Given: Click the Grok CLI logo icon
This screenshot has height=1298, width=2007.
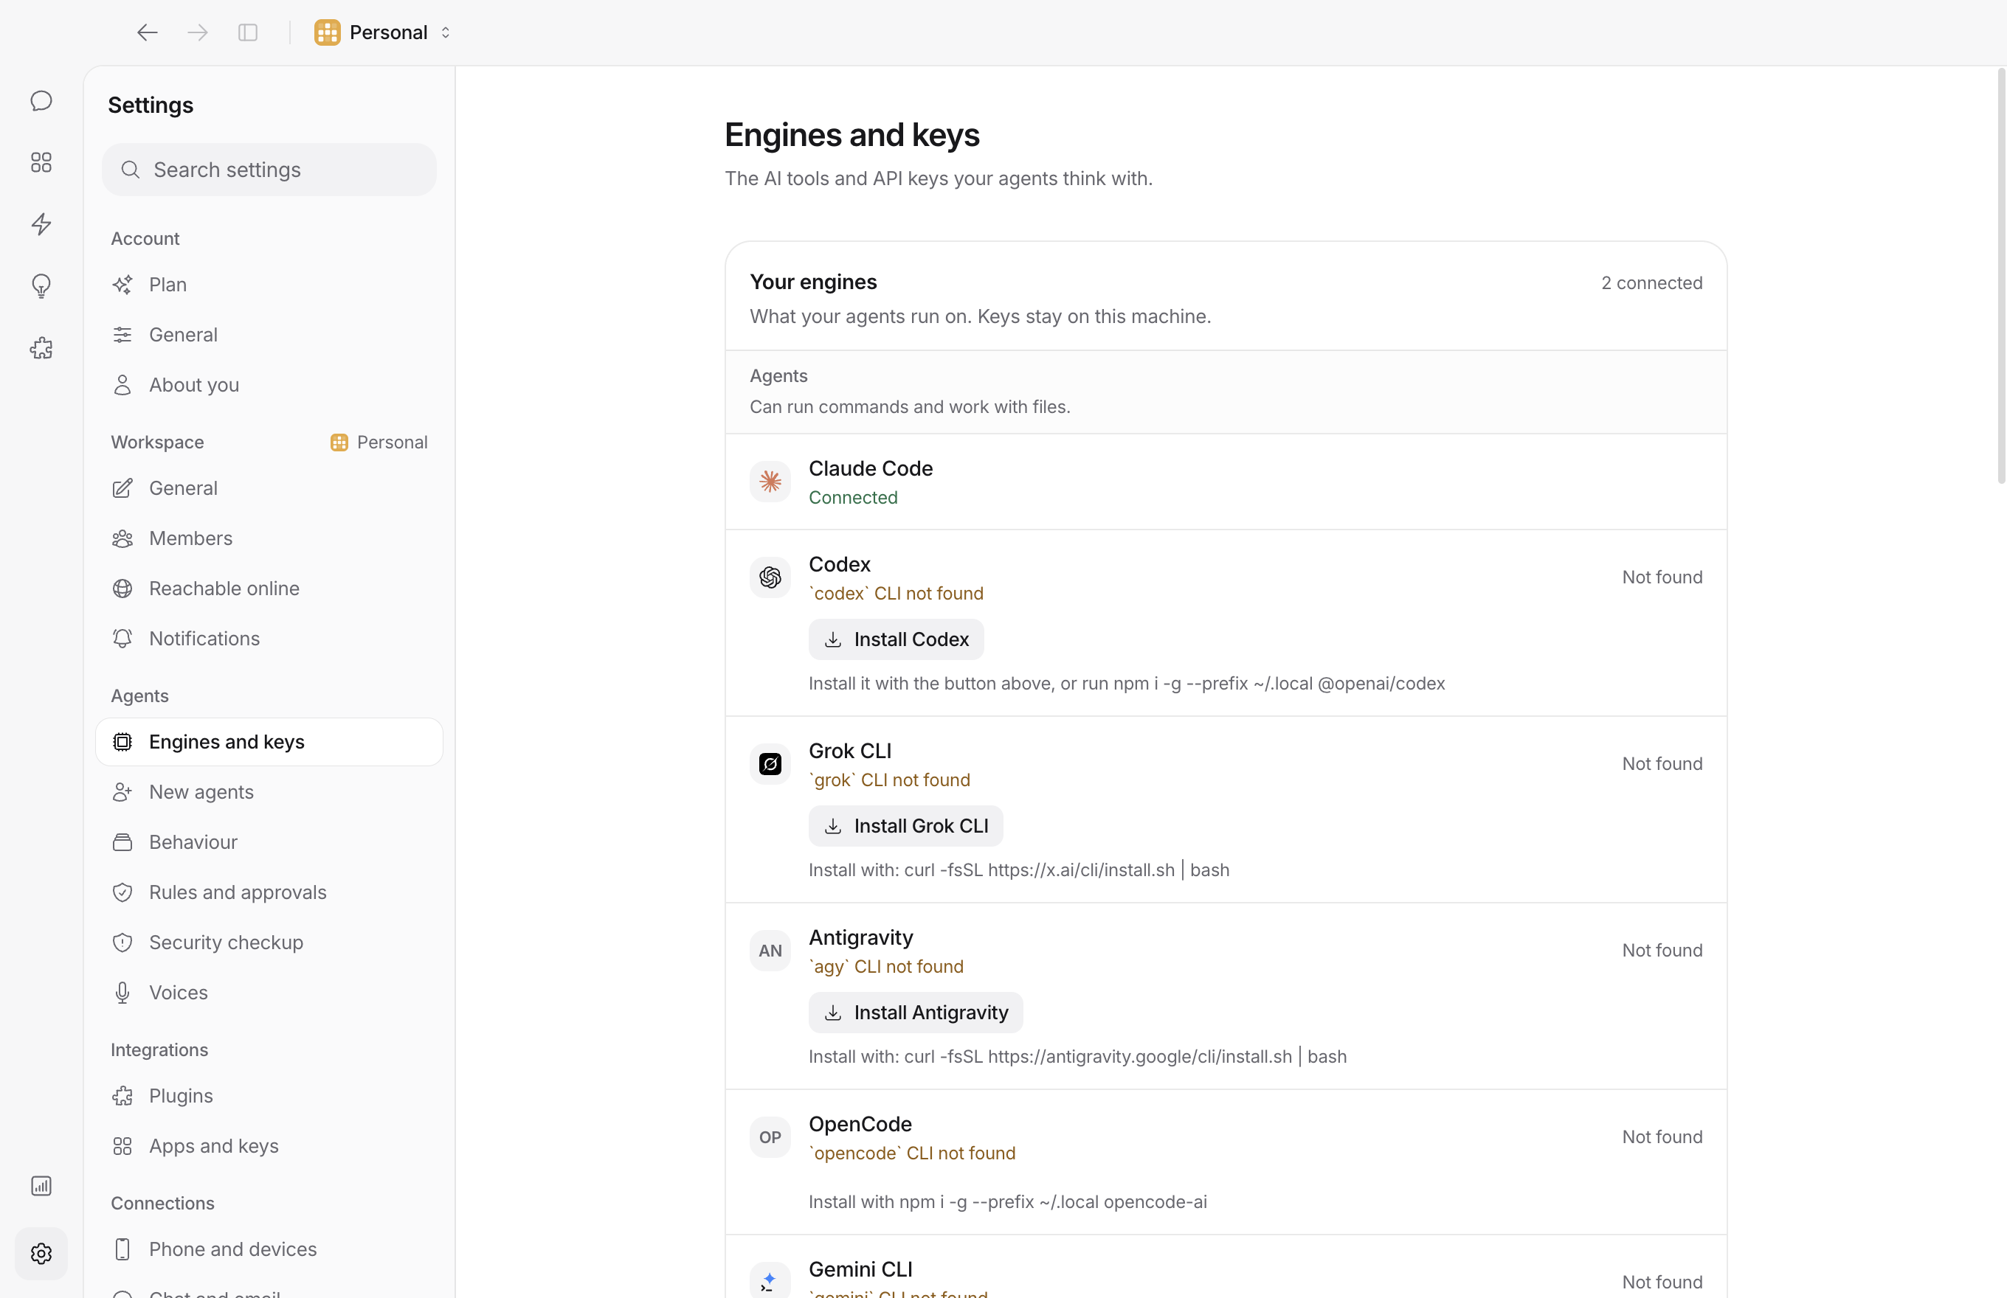Looking at the screenshot, I should point(770,763).
